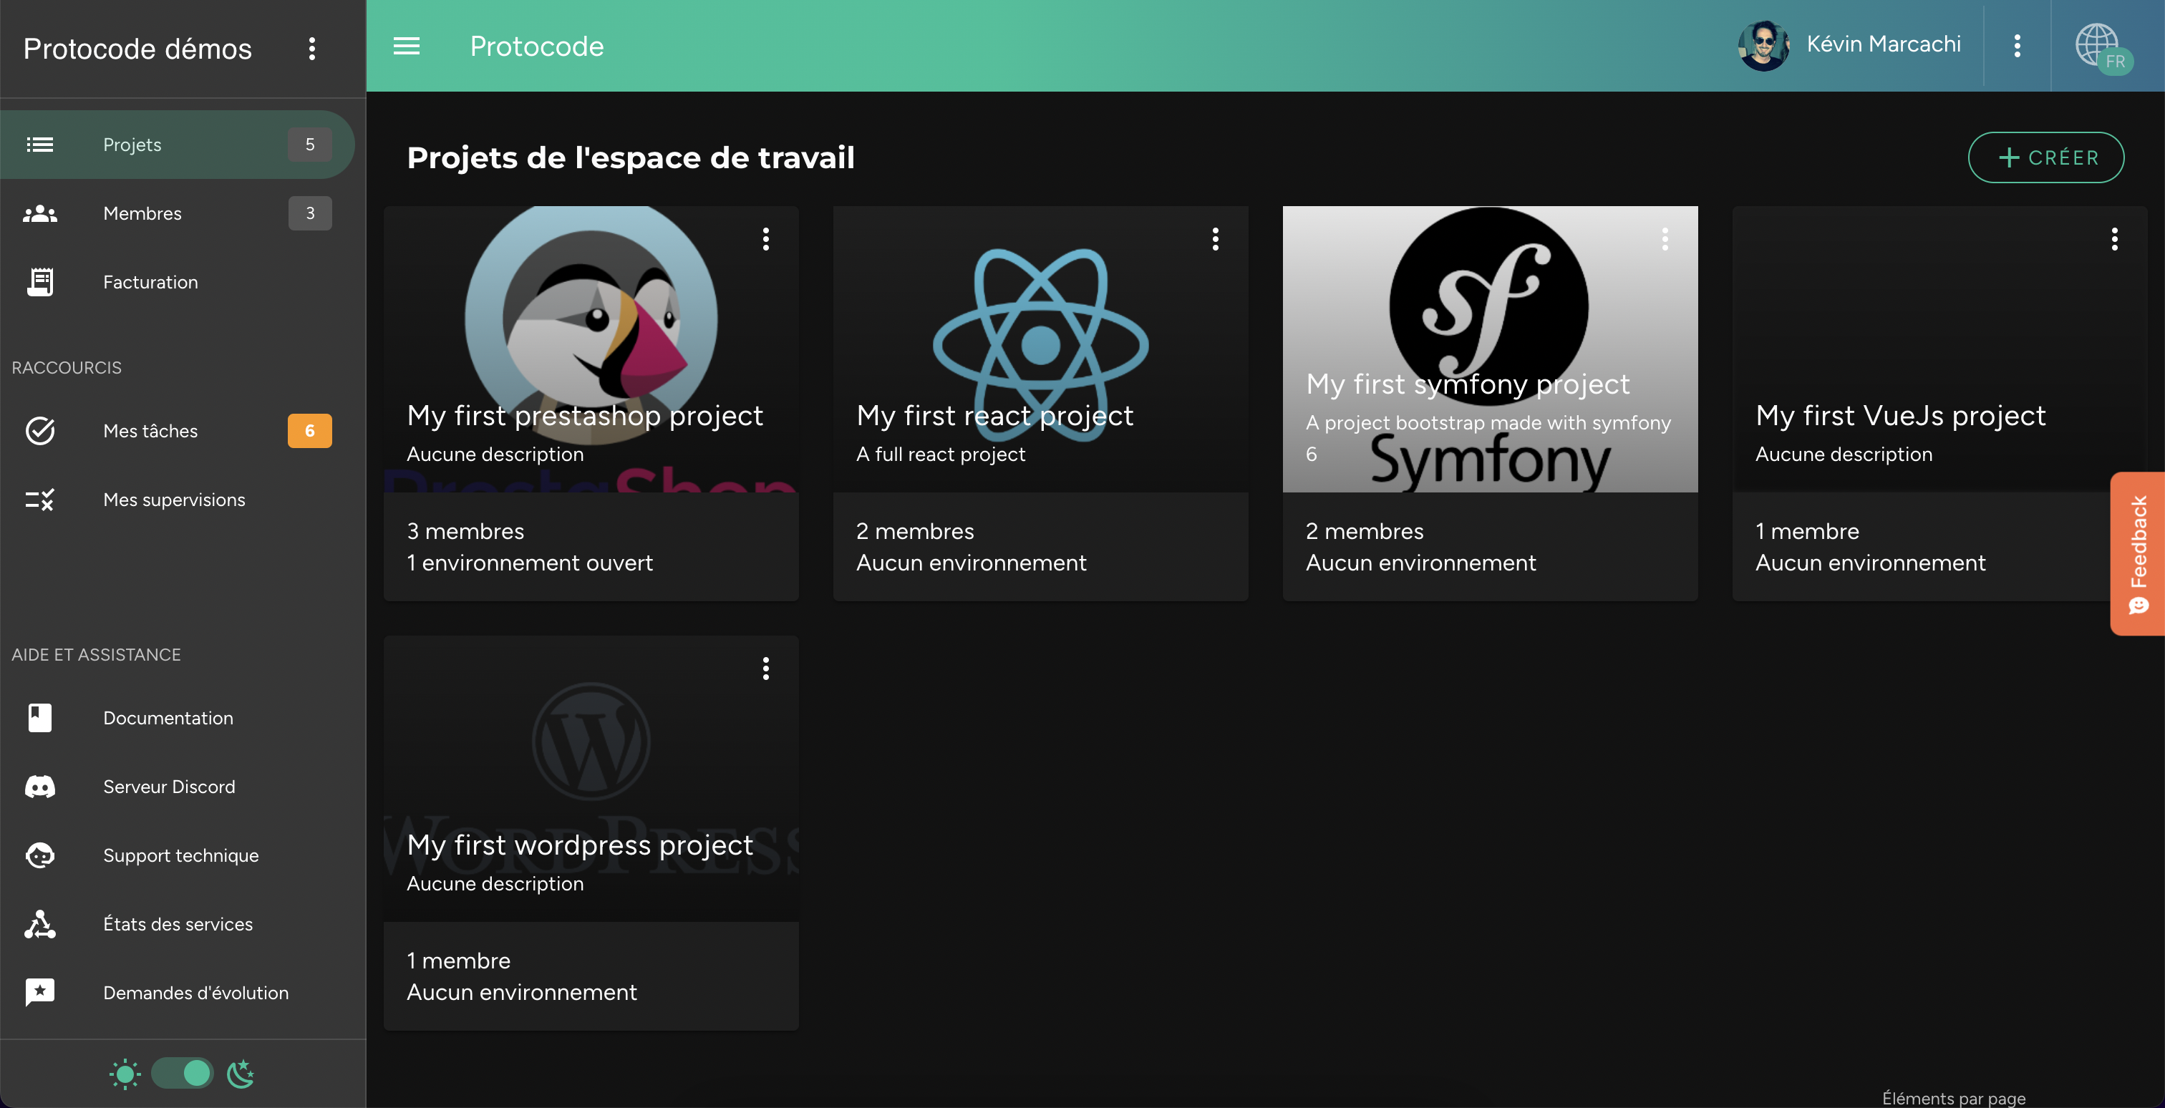Click the Demandes d'évolution star icon

pos(39,993)
